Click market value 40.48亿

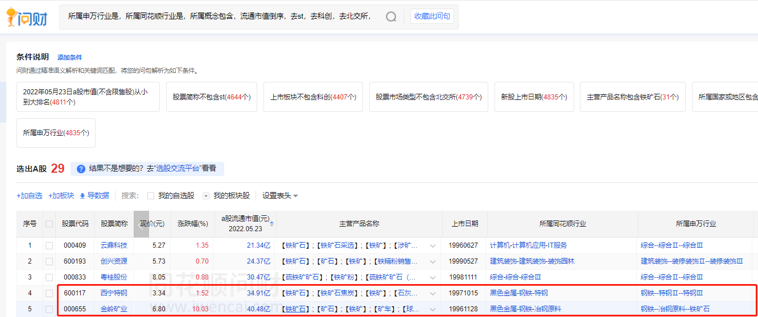(x=259, y=309)
